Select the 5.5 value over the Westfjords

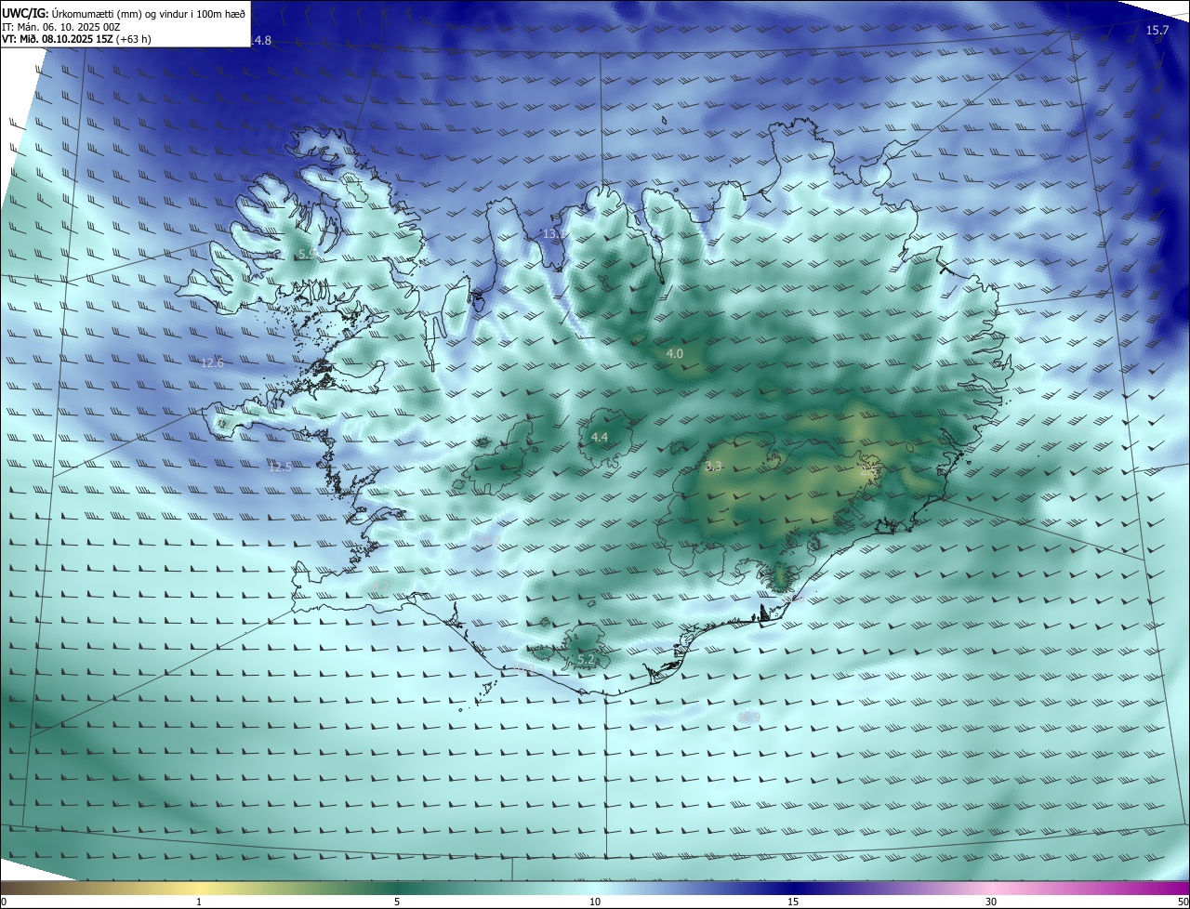click(307, 254)
